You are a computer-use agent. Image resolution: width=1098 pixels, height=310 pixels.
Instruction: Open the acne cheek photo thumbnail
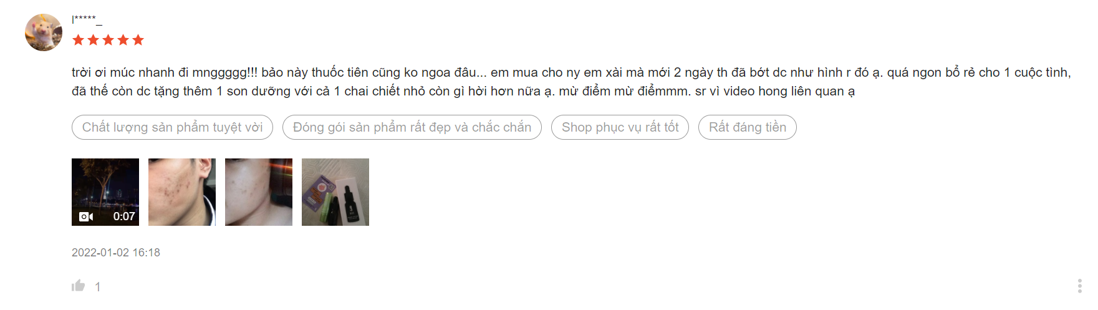point(182,192)
